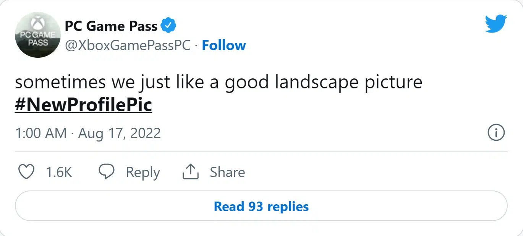Click the 1:00 AM time text

click(40, 133)
